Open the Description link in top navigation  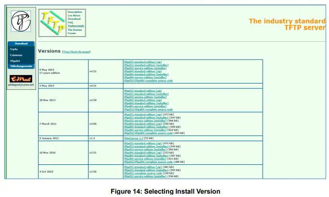[75, 12]
